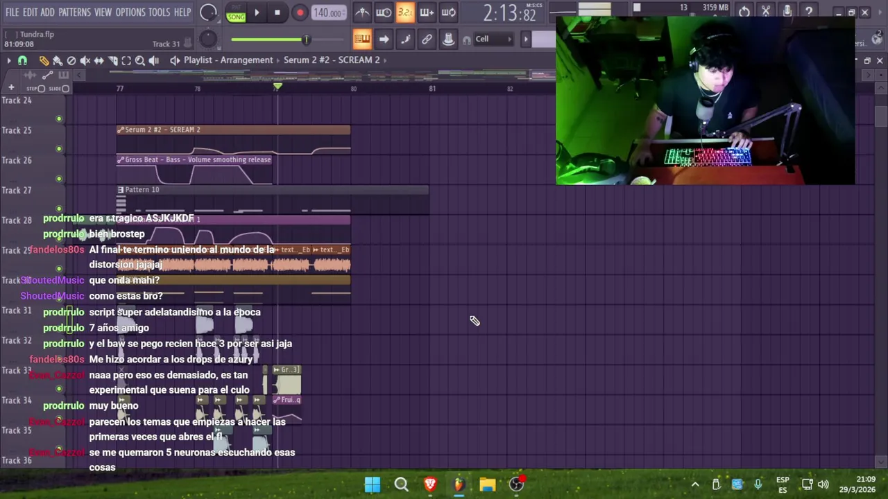The image size is (888, 499).
Task: Click the microphone one-click recording icon
Action: point(787,12)
